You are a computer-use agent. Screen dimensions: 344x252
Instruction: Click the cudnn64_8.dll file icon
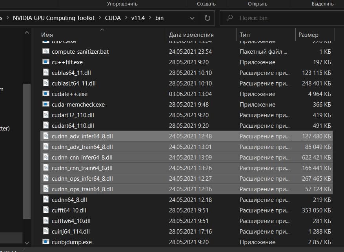tap(46, 199)
